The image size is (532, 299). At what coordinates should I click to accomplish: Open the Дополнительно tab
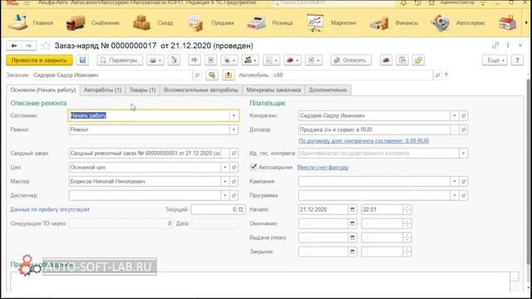click(x=328, y=90)
